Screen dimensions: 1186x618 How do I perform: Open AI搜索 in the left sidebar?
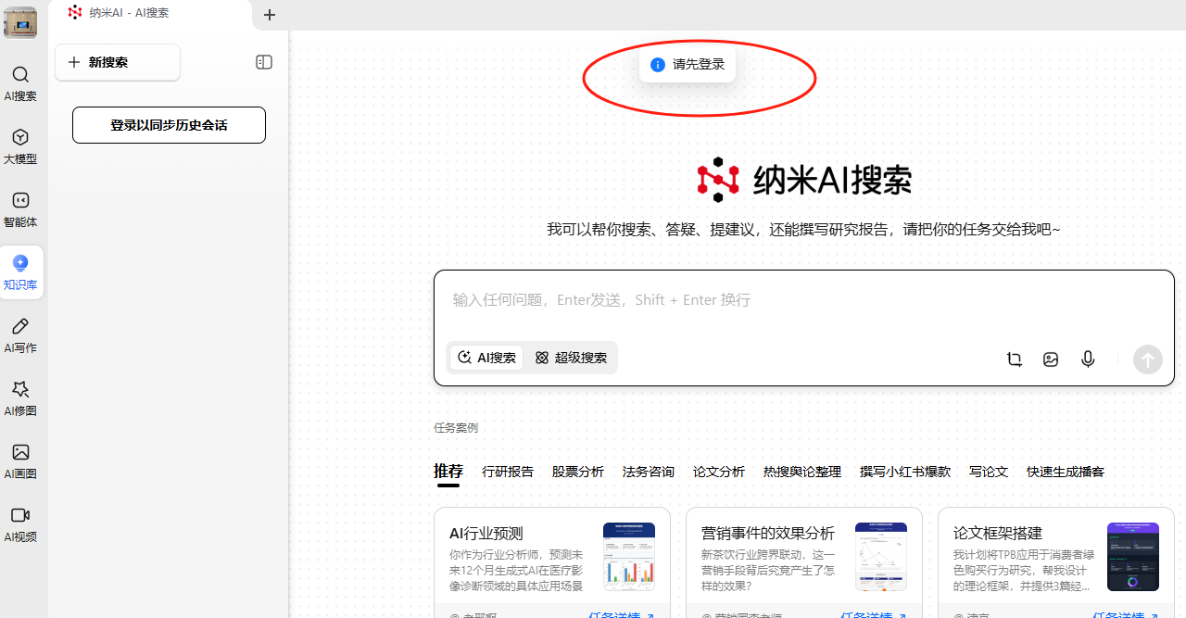click(x=20, y=83)
